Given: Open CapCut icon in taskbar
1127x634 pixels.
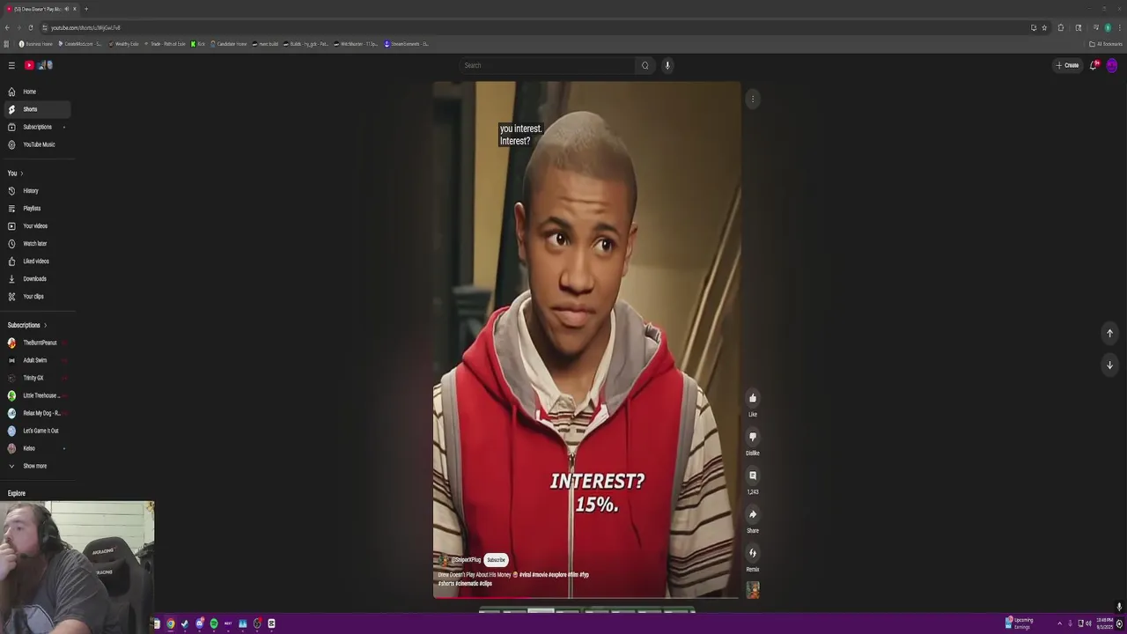Looking at the screenshot, I should [271, 623].
